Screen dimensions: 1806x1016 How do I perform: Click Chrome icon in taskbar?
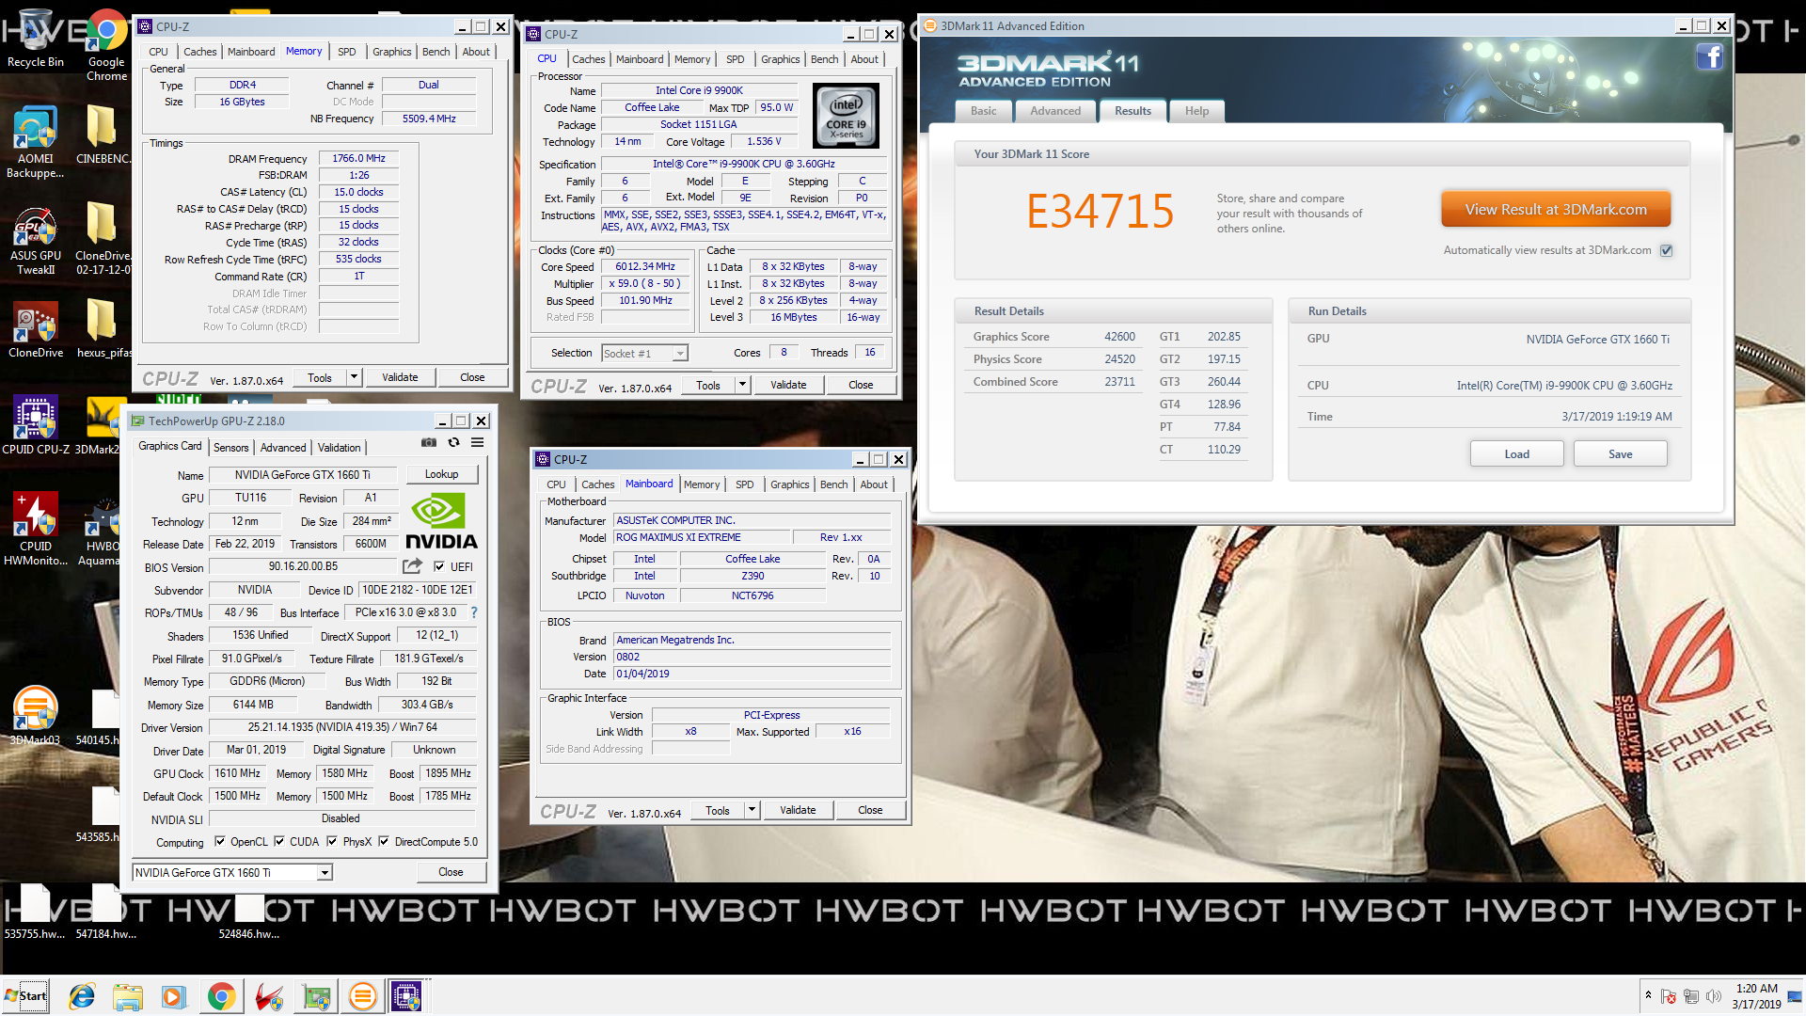tap(221, 996)
